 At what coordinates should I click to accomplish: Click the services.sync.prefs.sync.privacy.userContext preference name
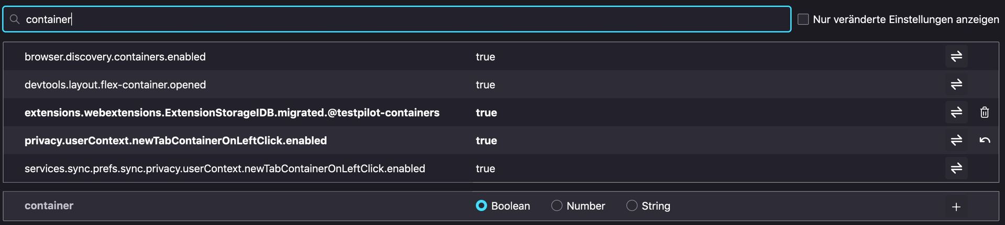click(225, 169)
